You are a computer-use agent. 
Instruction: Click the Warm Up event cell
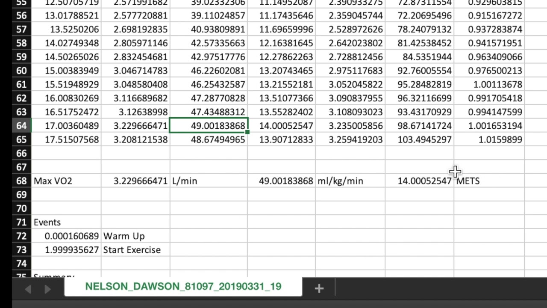(x=135, y=236)
